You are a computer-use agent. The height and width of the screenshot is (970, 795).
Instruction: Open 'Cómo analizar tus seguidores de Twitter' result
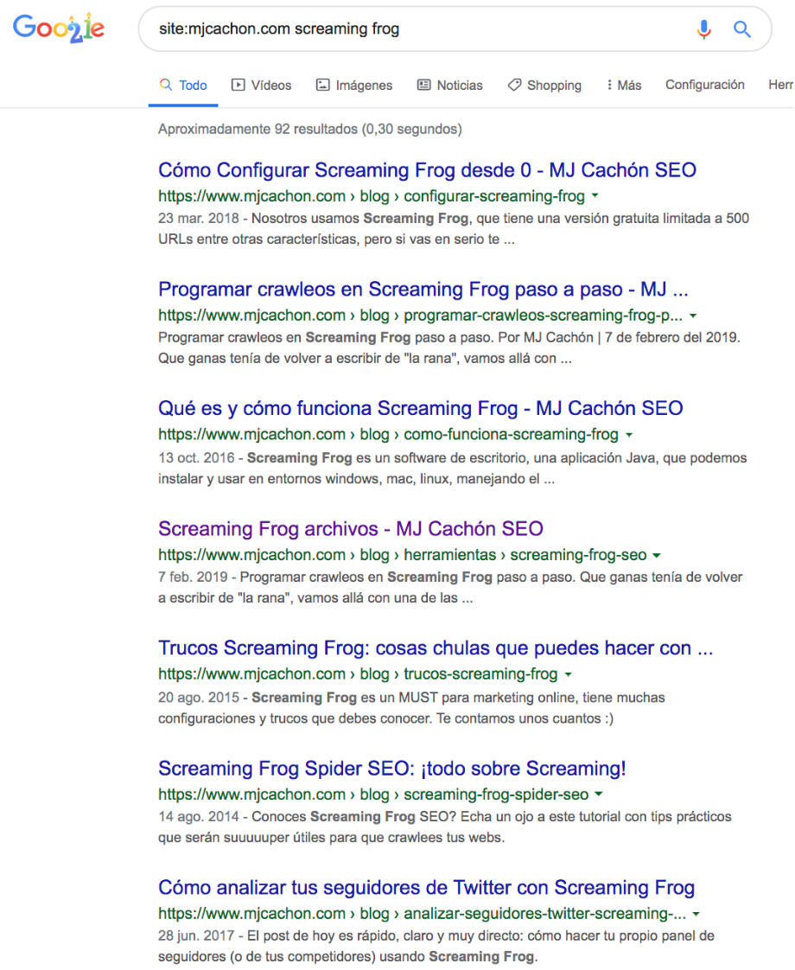[x=427, y=888]
